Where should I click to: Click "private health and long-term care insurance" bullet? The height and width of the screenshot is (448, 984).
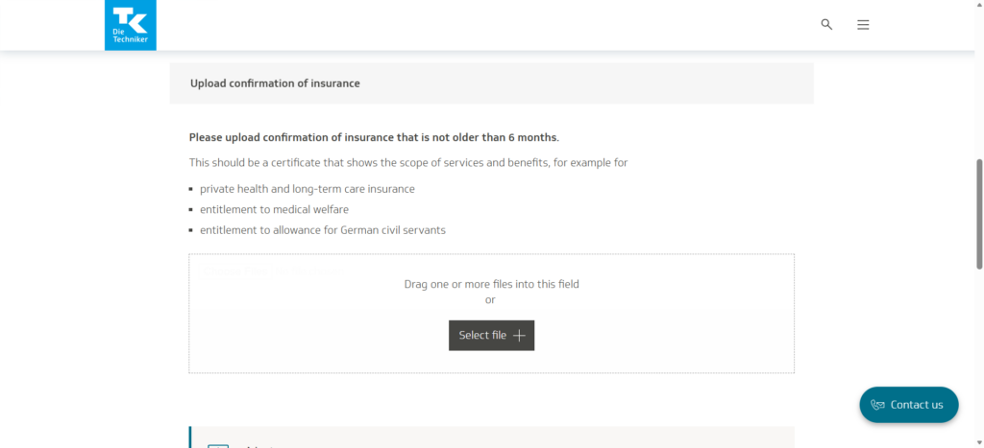(x=307, y=189)
